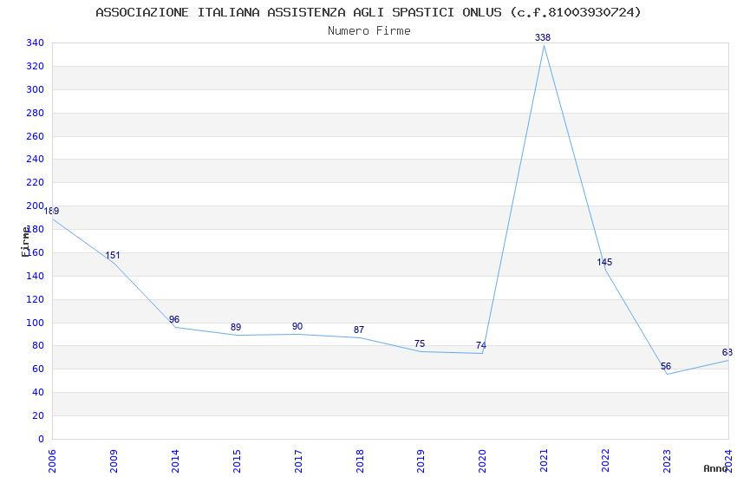The height and width of the screenshot is (477, 737).
Task: Click the subtitle 'Numero Firme'
Action: point(369,30)
